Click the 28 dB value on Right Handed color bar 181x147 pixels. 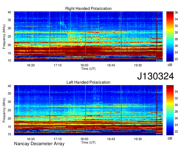click(176, 39)
